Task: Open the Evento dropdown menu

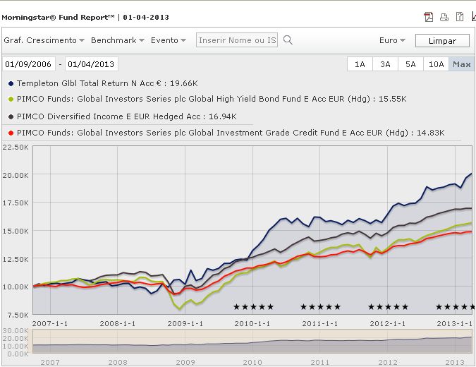Action: pyautogui.click(x=168, y=40)
